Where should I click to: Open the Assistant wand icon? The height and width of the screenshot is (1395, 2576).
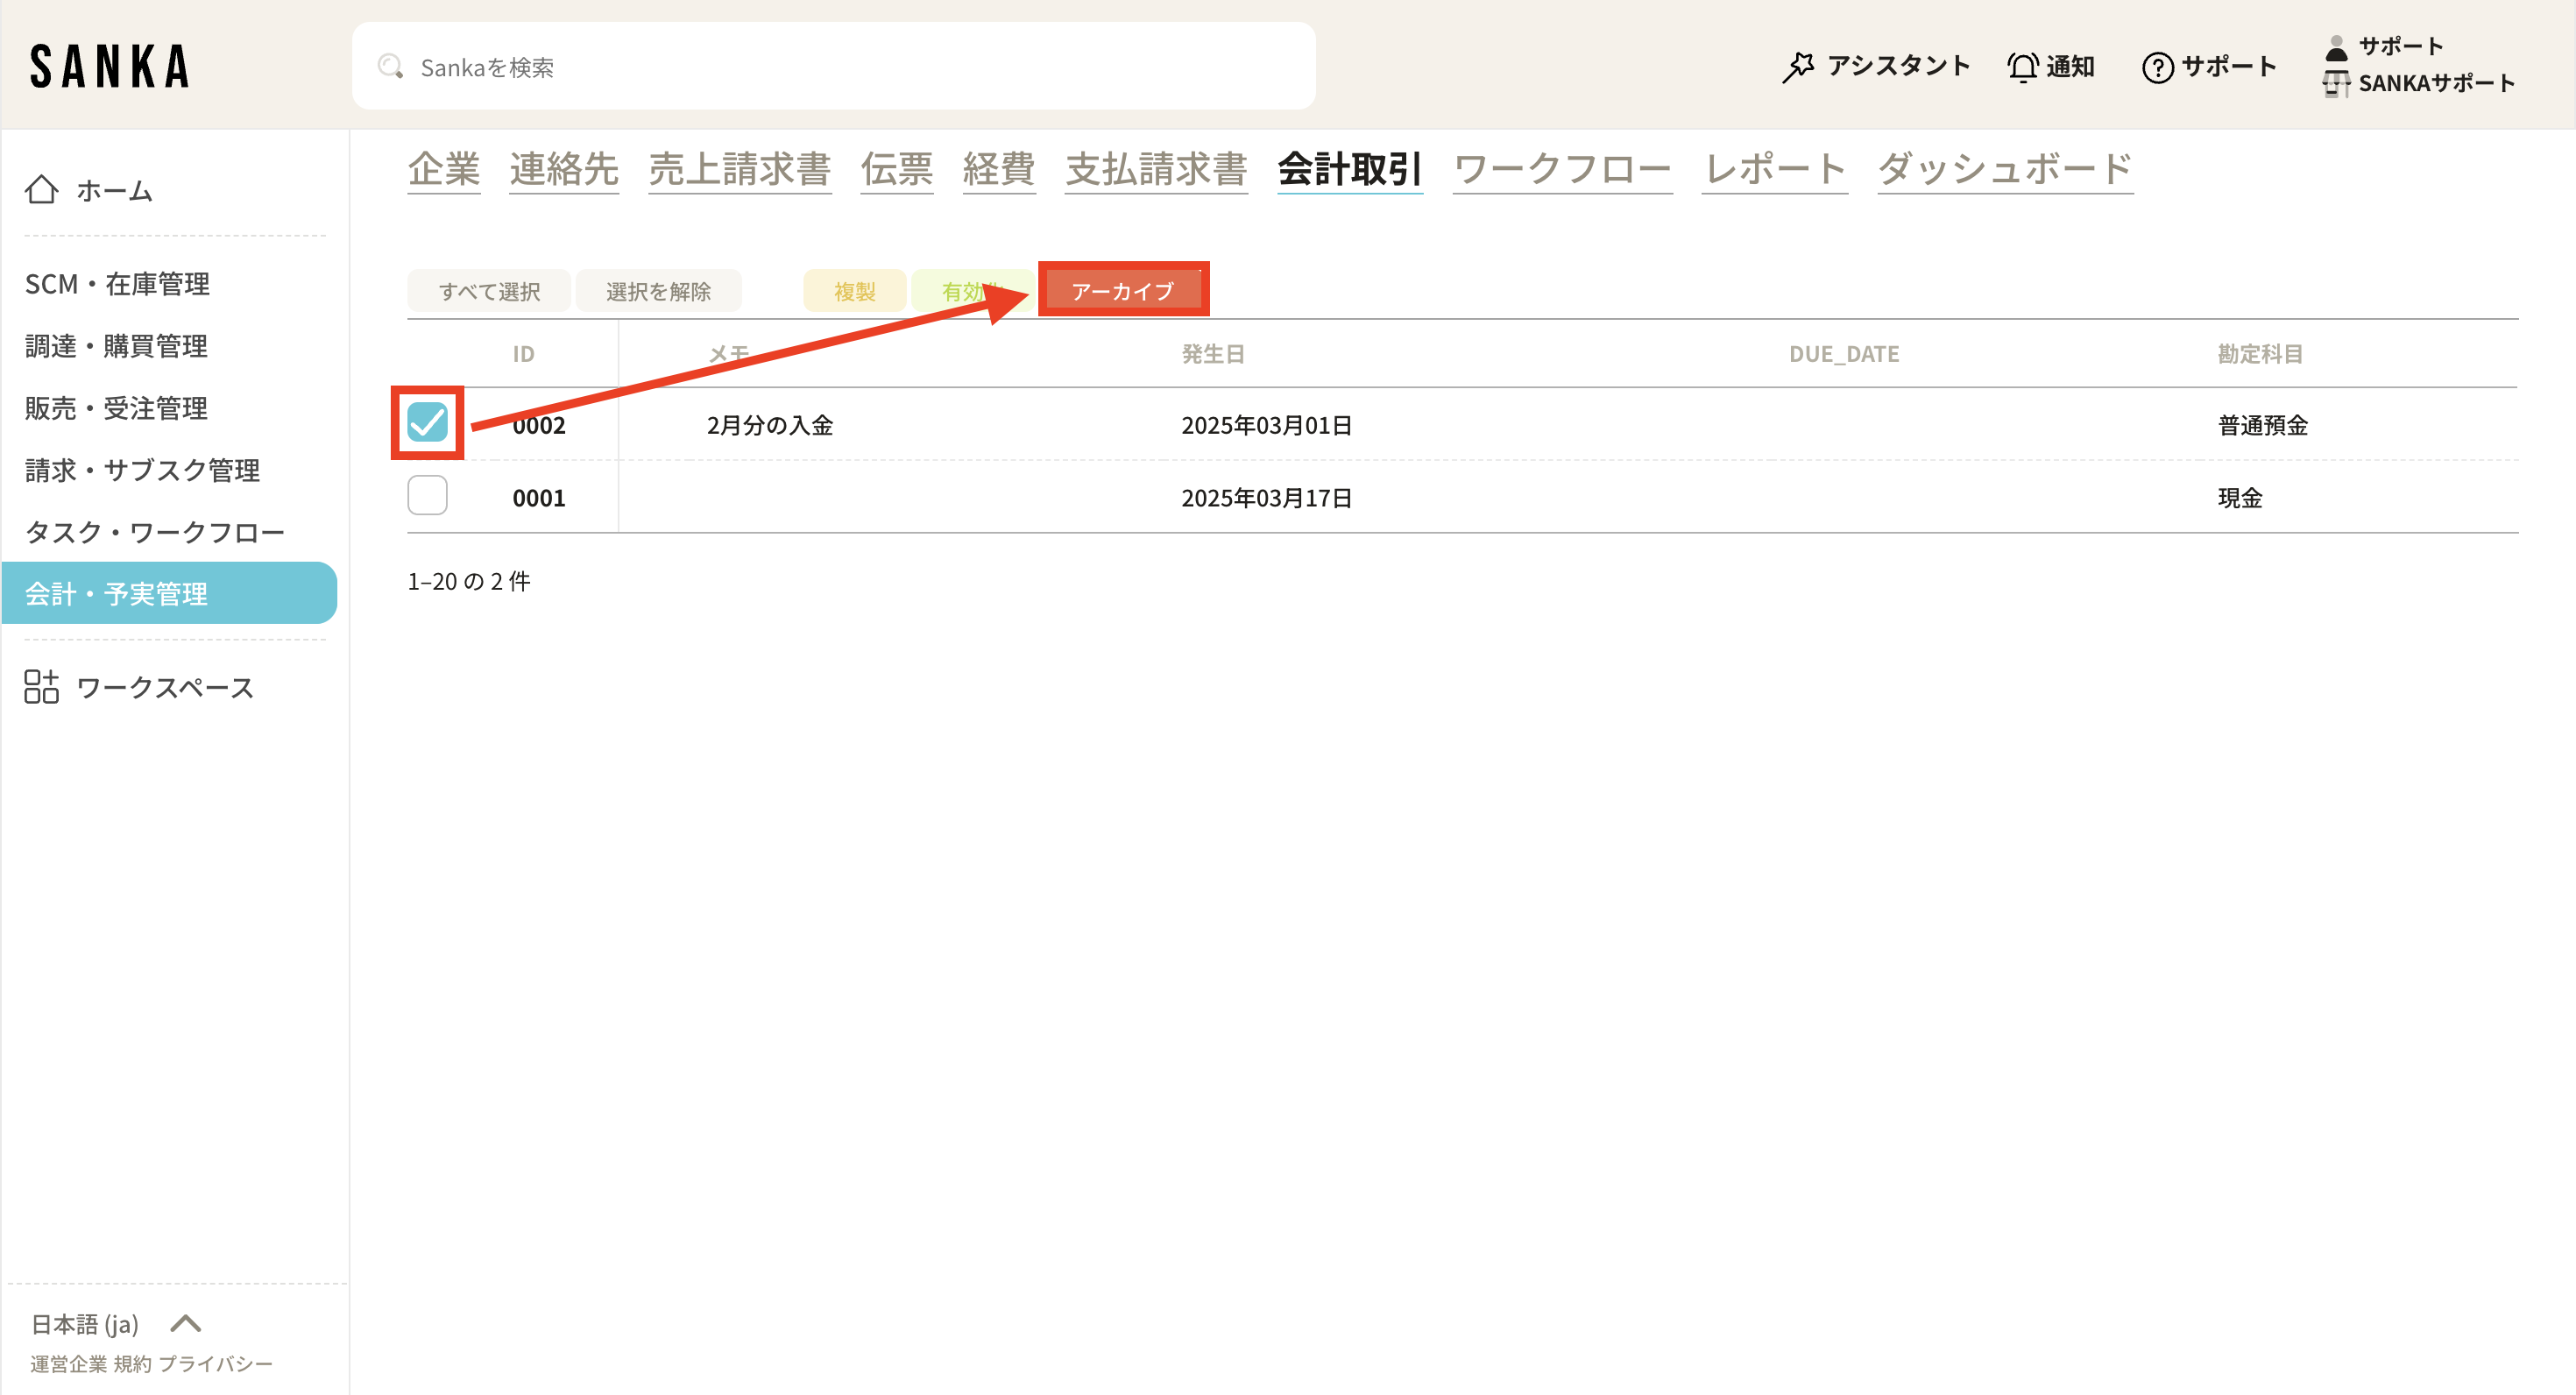1798,66
